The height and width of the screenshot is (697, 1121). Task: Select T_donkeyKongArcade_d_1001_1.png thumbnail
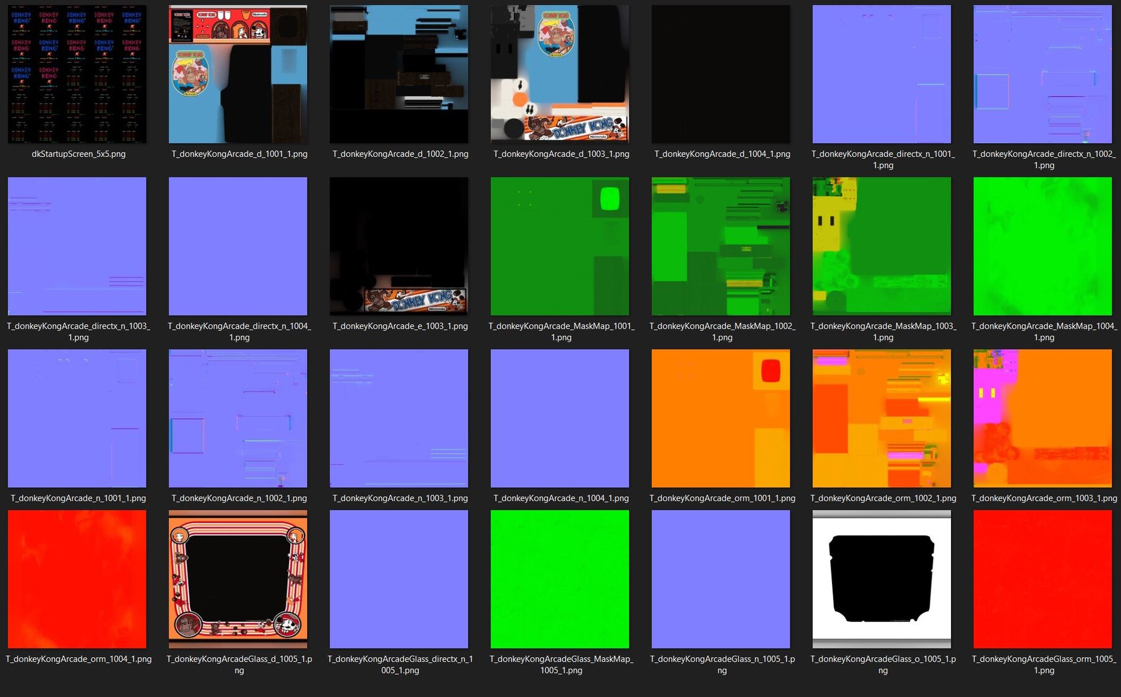coord(238,74)
